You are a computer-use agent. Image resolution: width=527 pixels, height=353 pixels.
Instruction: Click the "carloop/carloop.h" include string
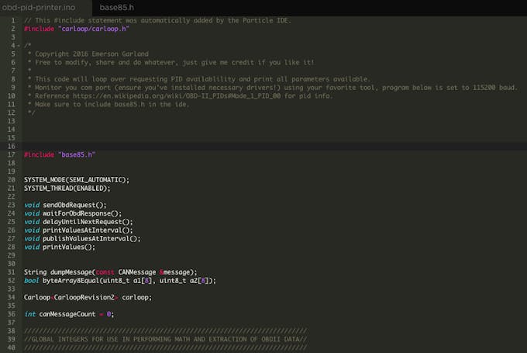click(x=94, y=29)
